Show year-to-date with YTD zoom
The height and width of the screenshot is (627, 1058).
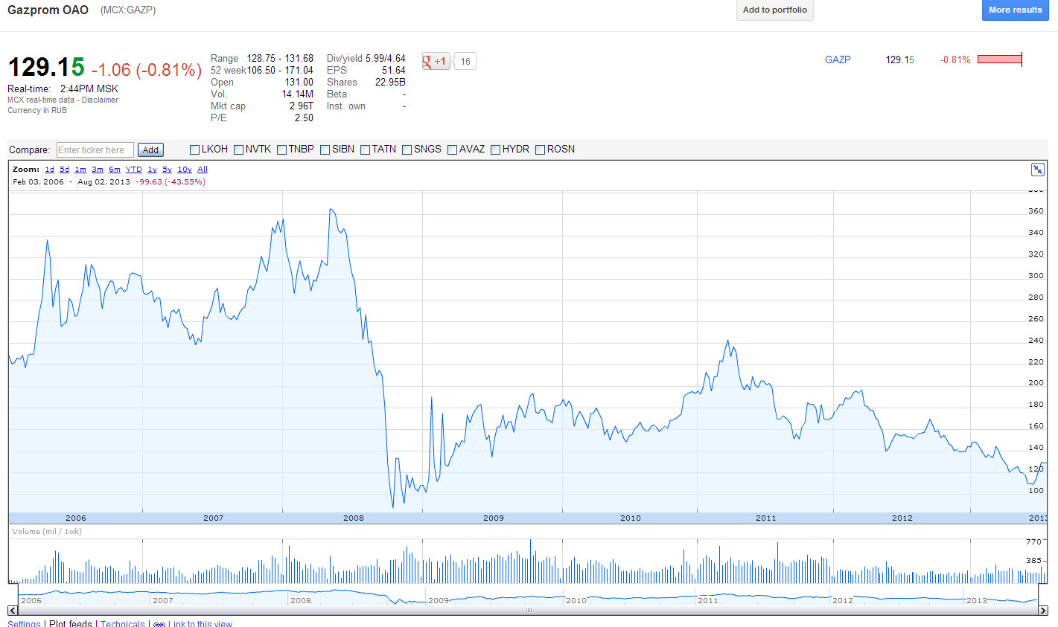tap(134, 170)
